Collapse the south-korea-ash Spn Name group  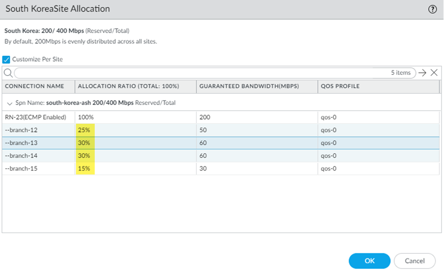point(9,103)
